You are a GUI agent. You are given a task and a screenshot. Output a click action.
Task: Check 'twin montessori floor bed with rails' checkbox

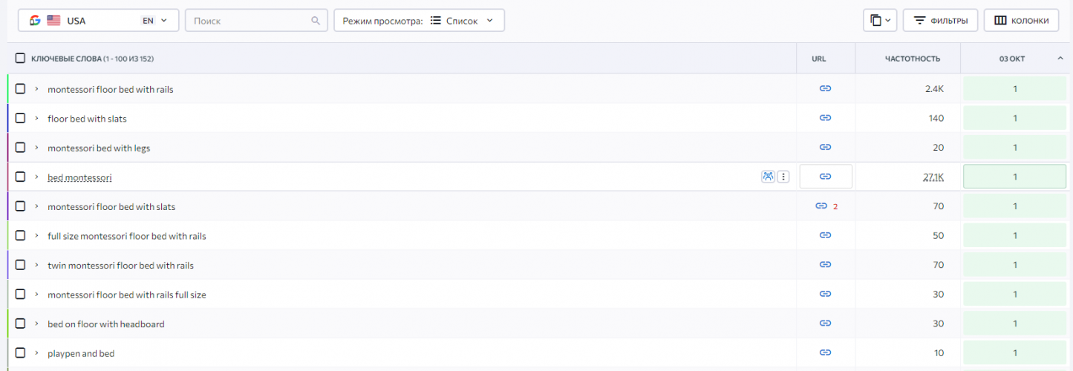tap(20, 265)
